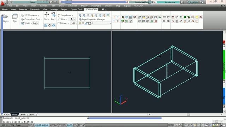Click the World UCS icon
The image size is (226, 127).
tap(22, 23)
